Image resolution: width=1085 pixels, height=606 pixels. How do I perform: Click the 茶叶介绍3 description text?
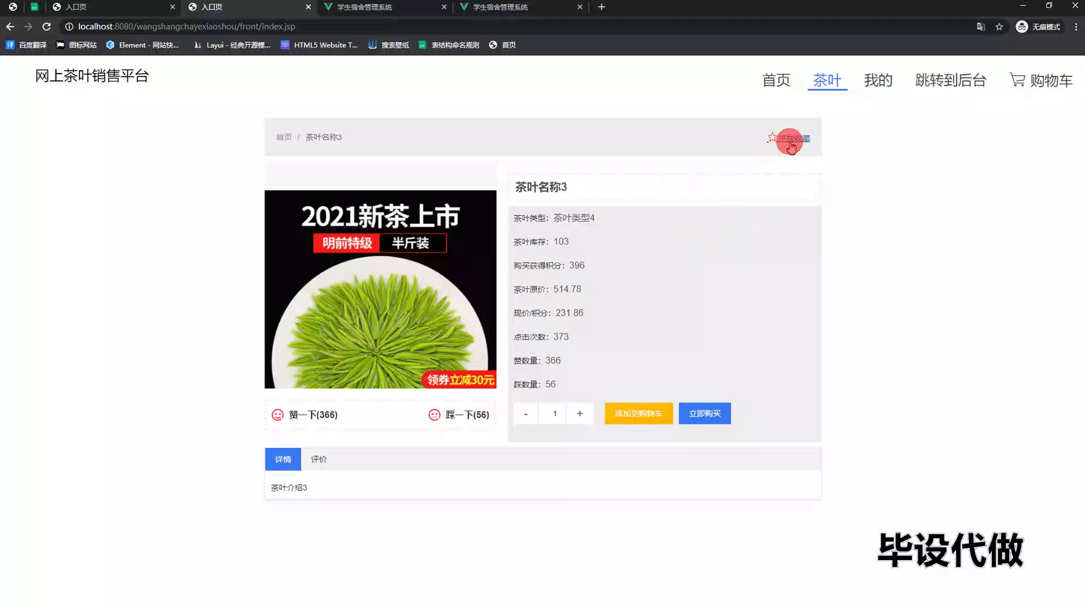point(289,487)
